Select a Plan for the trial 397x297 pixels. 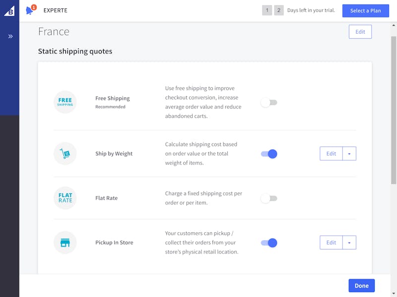click(366, 10)
